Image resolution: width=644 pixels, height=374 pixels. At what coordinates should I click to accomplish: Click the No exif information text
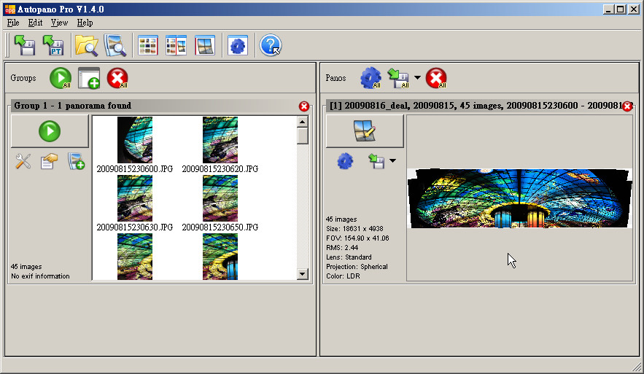tap(40, 276)
